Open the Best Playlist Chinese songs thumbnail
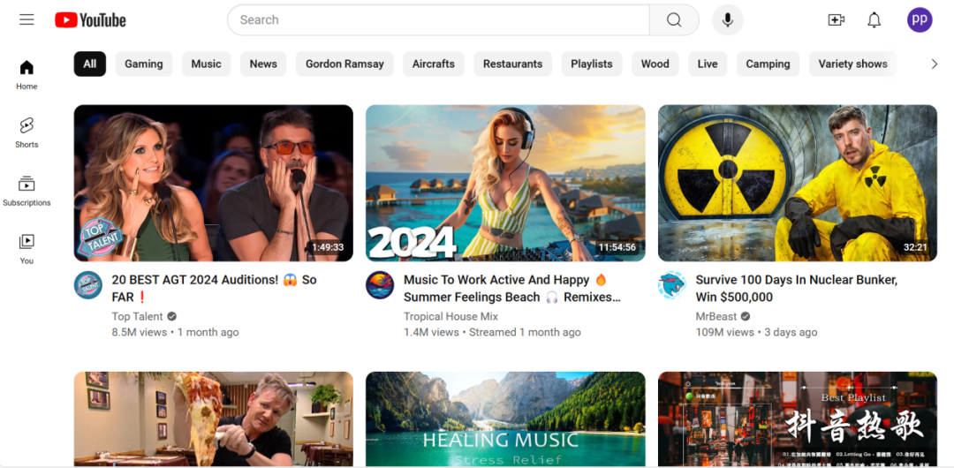The width and height of the screenshot is (954, 468). (798, 419)
